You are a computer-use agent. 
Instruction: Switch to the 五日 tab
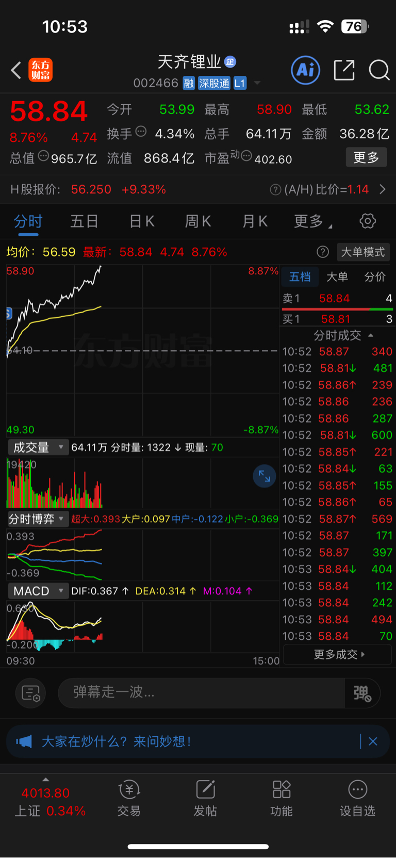(84, 222)
